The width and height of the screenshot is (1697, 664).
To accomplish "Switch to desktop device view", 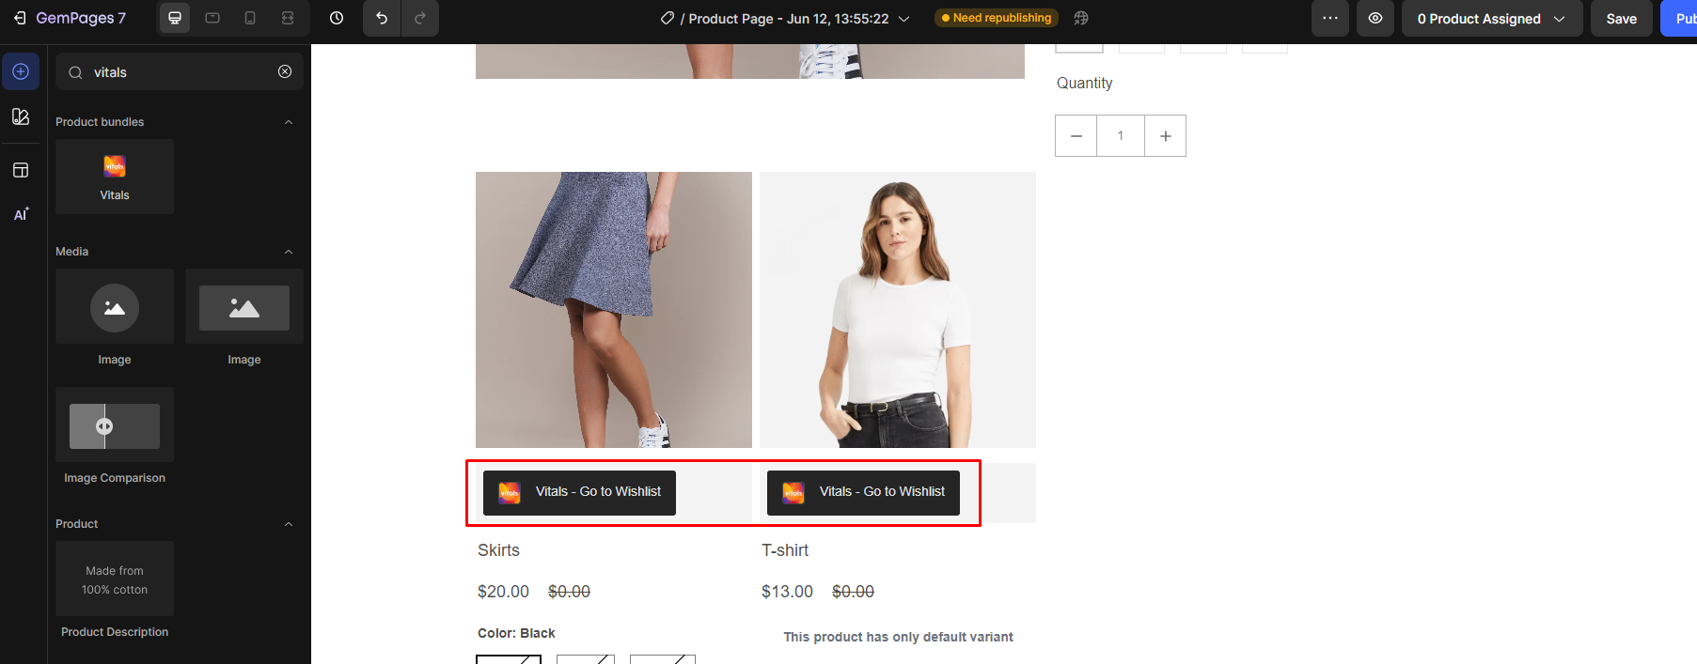I will click(x=175, y=19).
